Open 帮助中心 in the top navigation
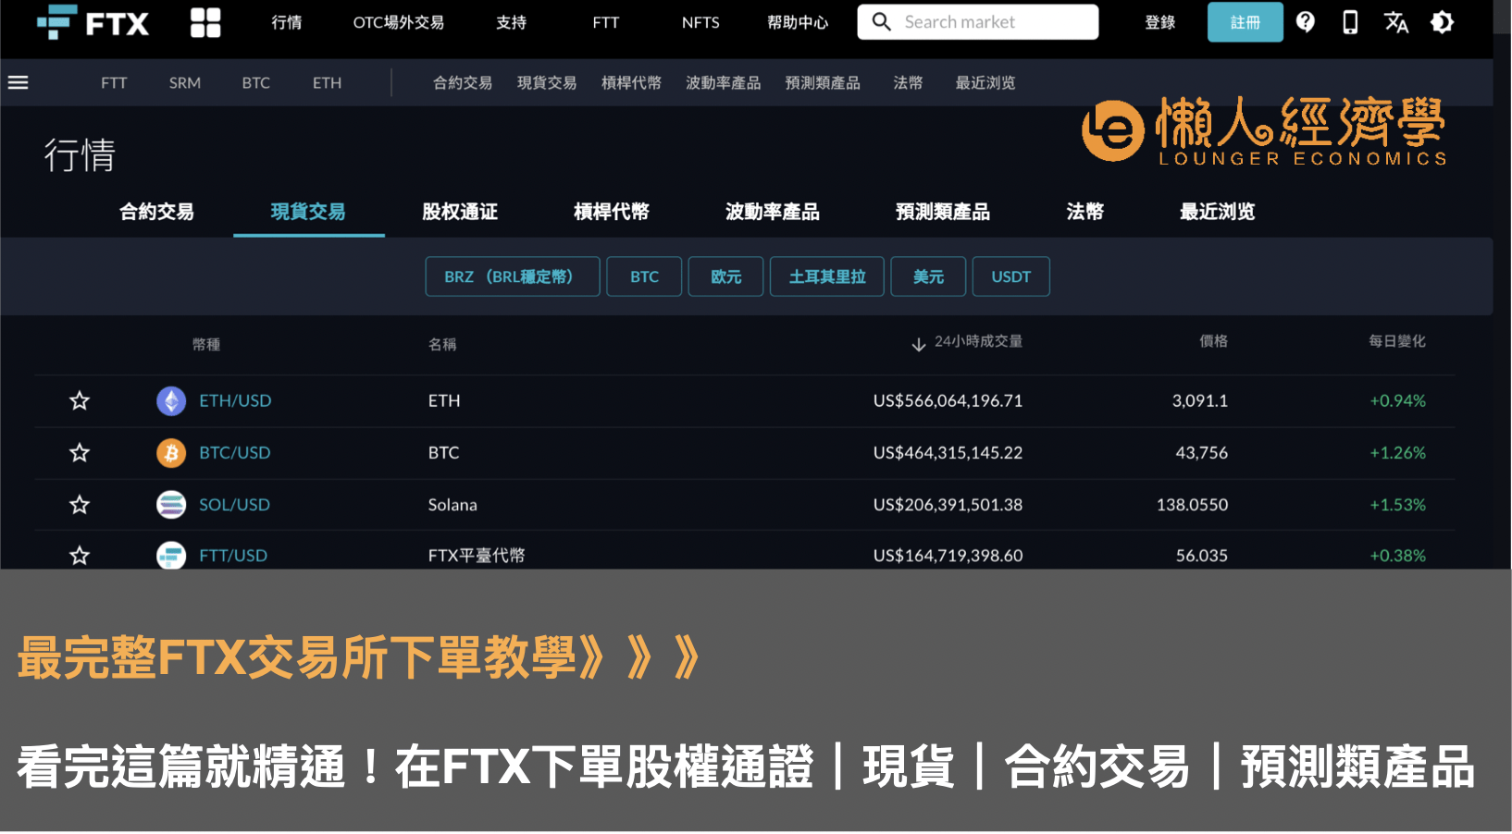Image resolution: width=1512 pixels, height=834 pixels. coord(798,22)
